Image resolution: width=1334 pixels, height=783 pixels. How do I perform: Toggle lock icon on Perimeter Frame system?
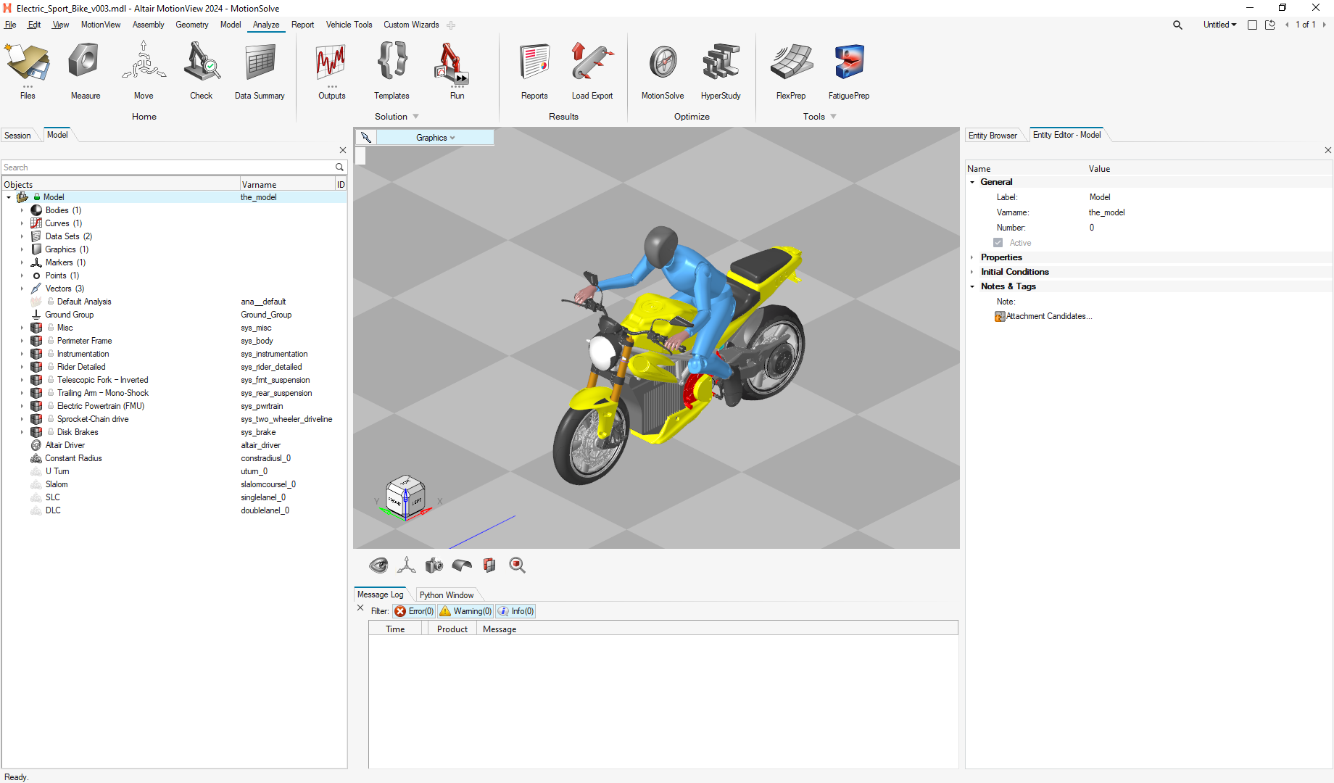point(51,341)
